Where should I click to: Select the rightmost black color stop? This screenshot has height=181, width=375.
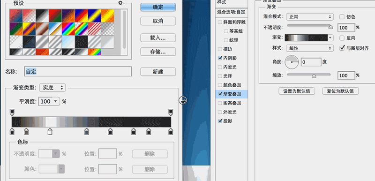(x=171, y=131)
